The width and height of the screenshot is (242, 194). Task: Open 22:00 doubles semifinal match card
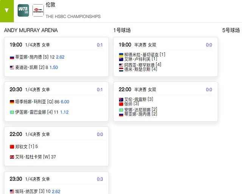click(x=166, y=102)
